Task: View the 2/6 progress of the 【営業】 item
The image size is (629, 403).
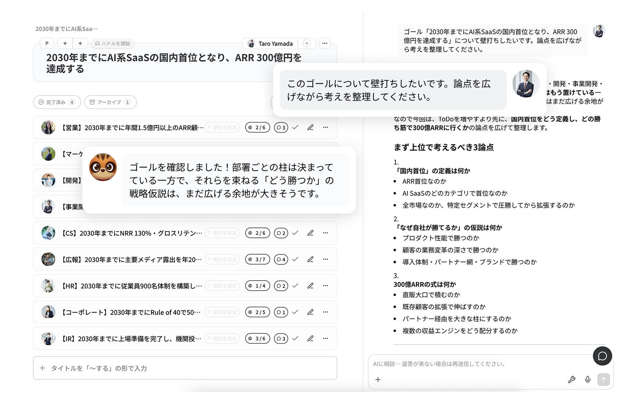Action: [257, 128]
